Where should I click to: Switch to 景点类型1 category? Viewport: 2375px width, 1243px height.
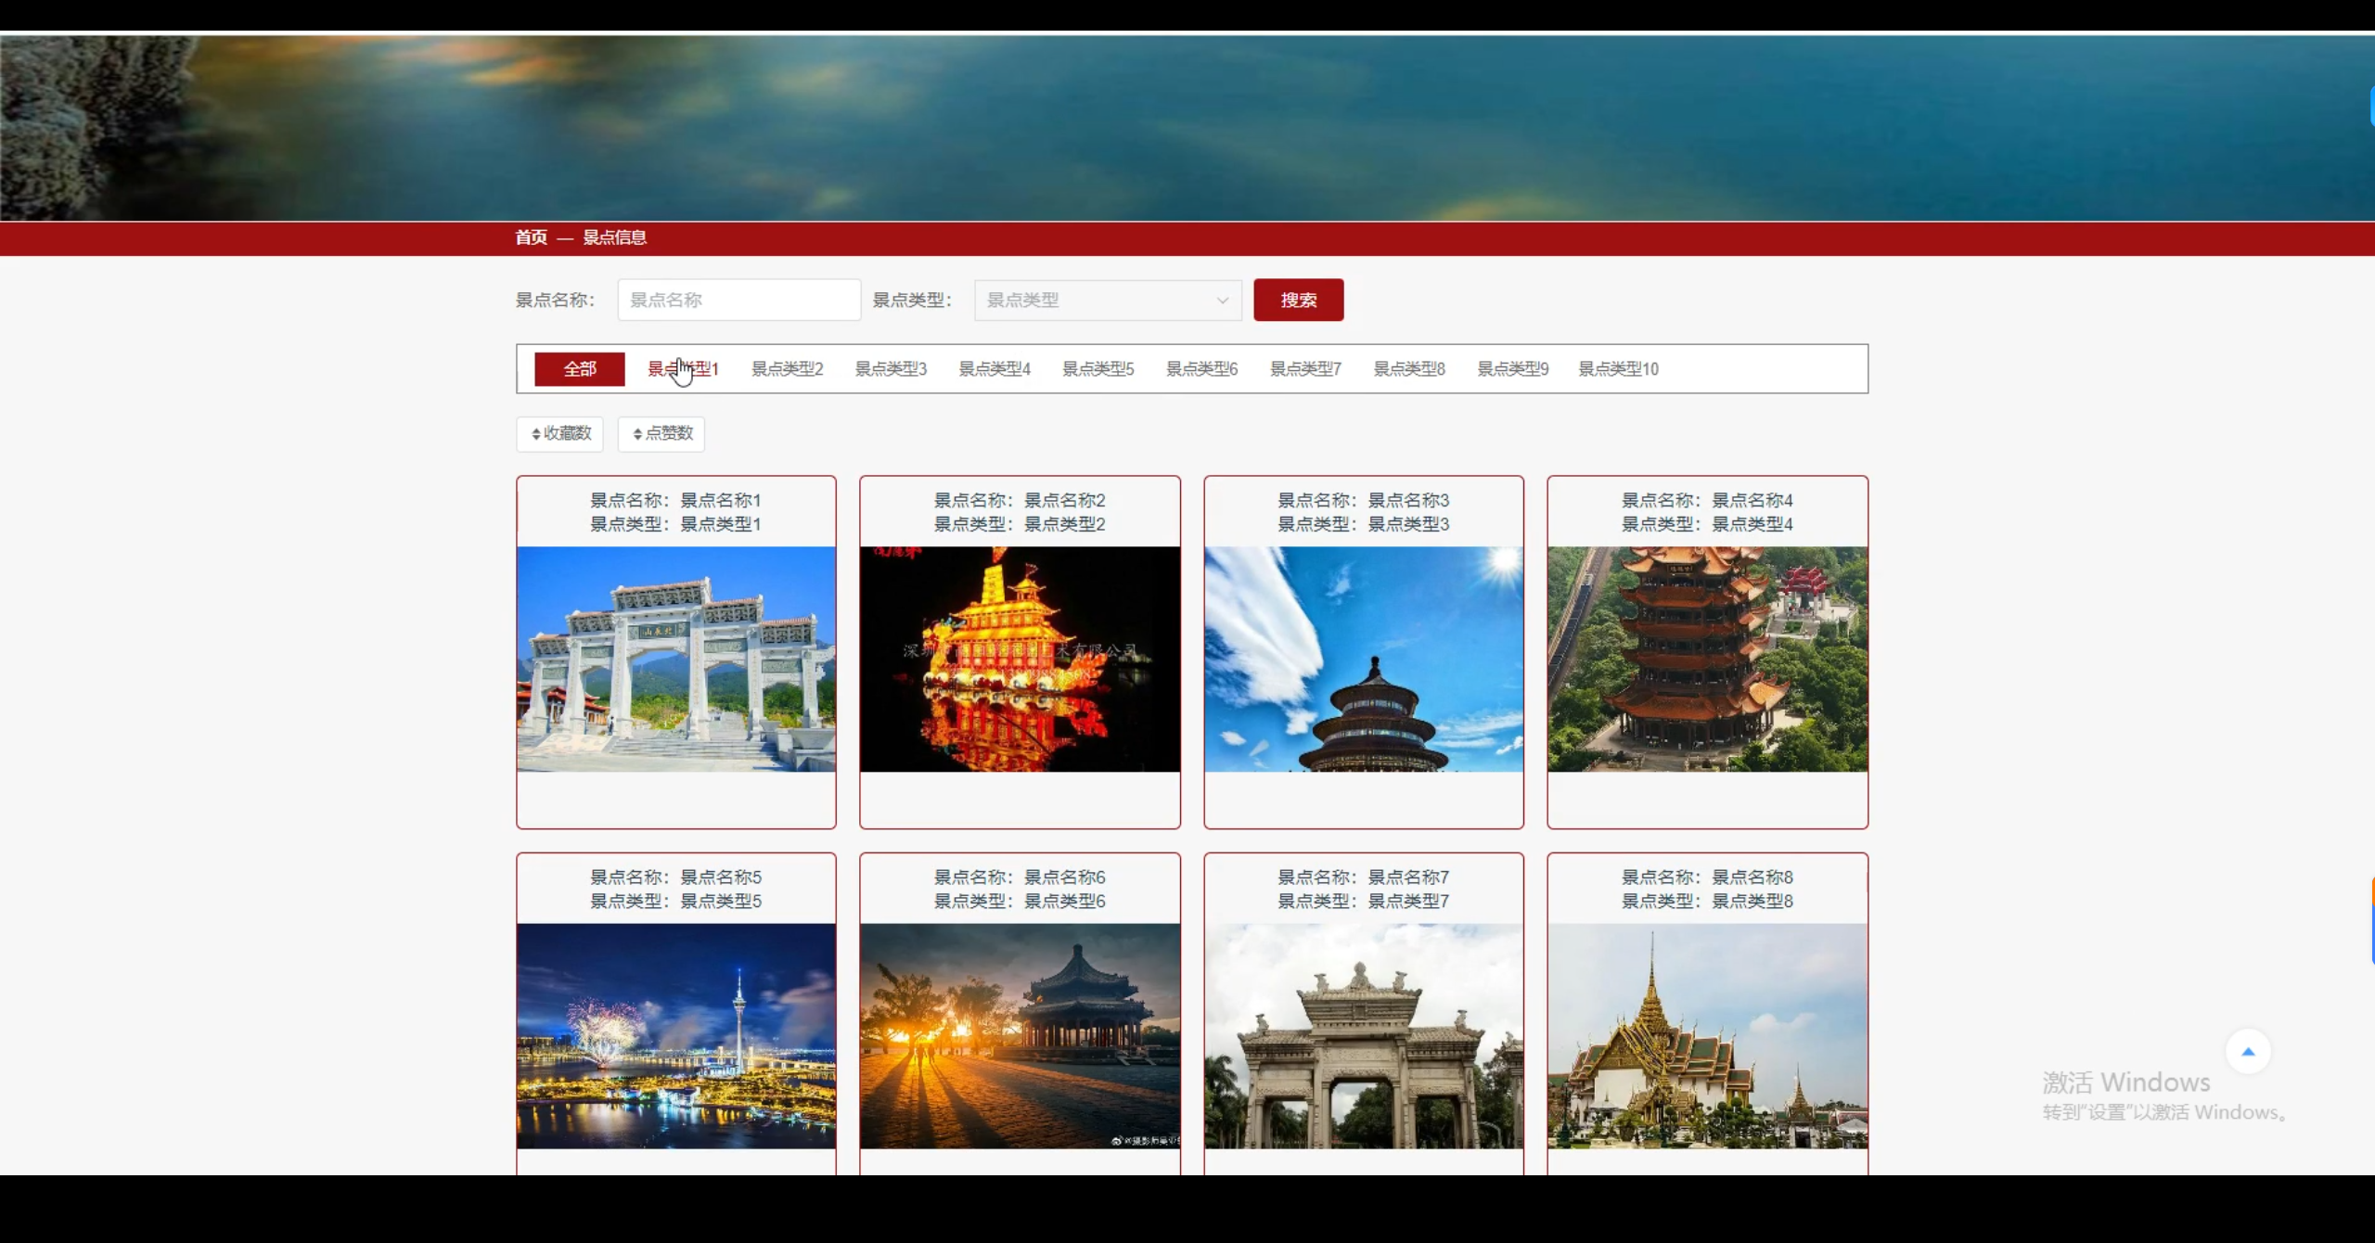tap(684, 368)
